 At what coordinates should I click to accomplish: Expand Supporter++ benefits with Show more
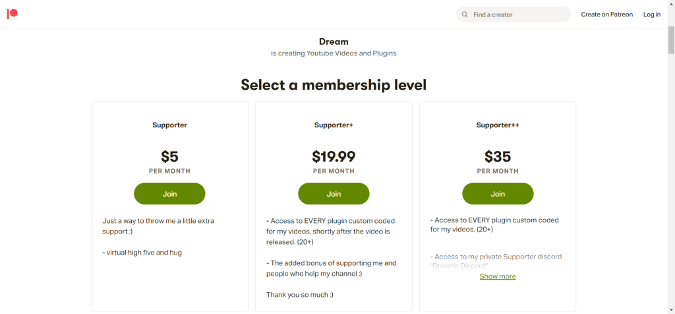click(498, 276)
